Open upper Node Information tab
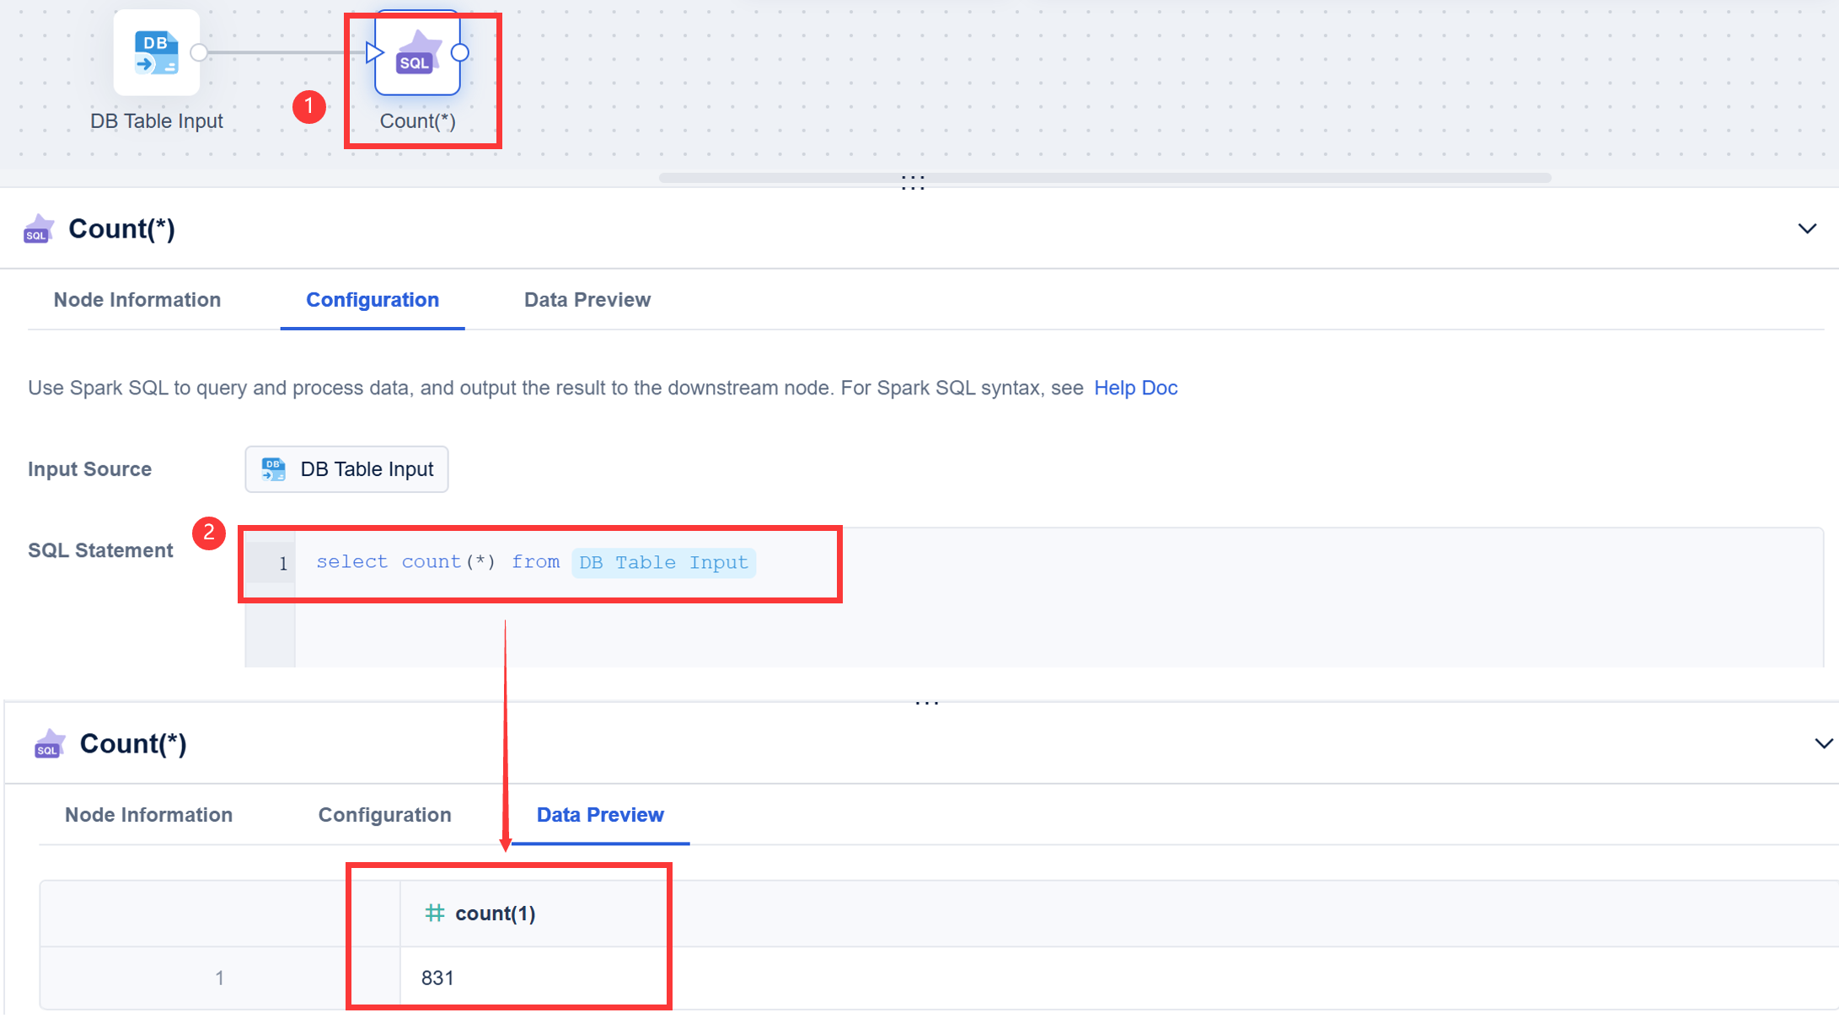The image size is (1839, 1018). (137, 300)
